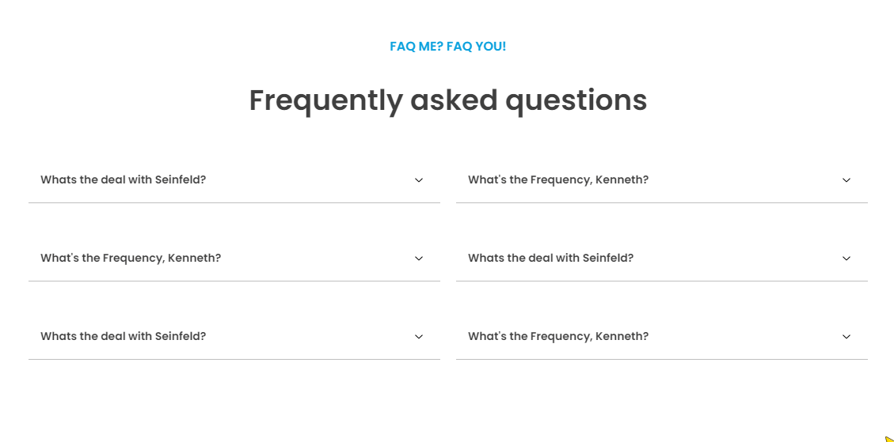Open second left-column 'What's the Frequency, Kenneth?' question
Viewport: 894px width, 442px height.
coord(234,259)
